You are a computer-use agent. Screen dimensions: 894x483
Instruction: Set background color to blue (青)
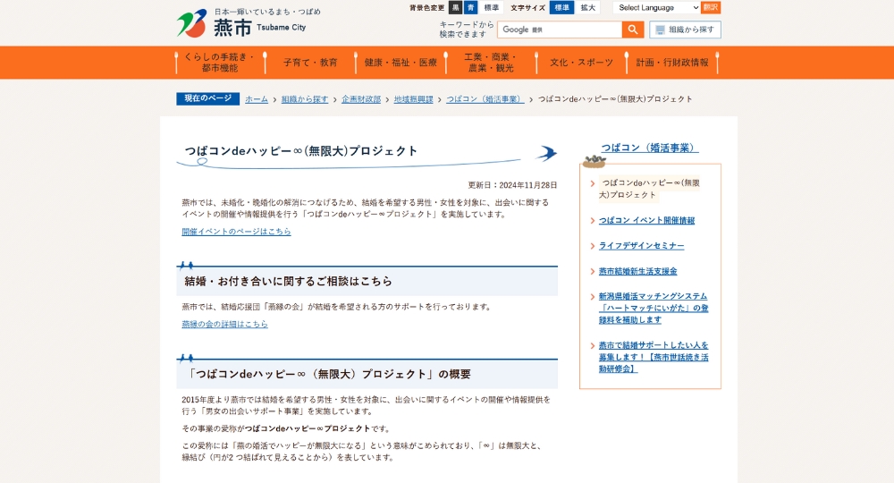click(x=471, y=7)
